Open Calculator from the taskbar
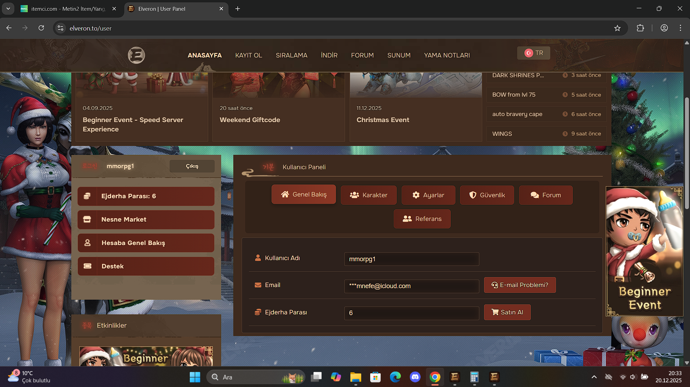690x387 pixels. tap(474, 377)
